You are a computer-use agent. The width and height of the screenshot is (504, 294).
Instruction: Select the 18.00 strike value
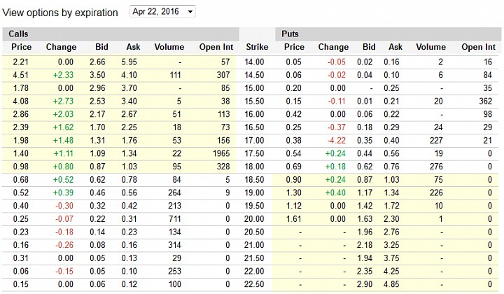point(254,167)
